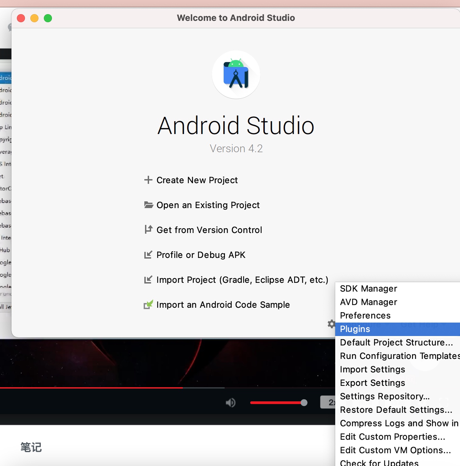
Task: Click the red volume slider handle
Action: (x=304, y=403)
